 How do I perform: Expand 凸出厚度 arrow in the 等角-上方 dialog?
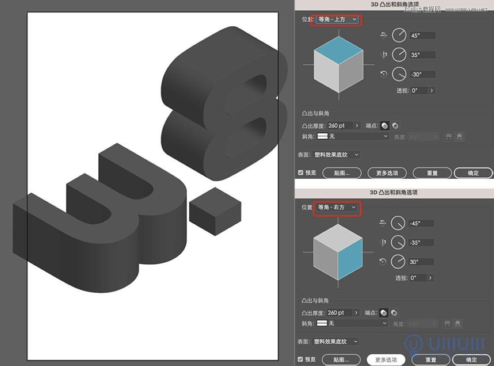coord(357,125)
